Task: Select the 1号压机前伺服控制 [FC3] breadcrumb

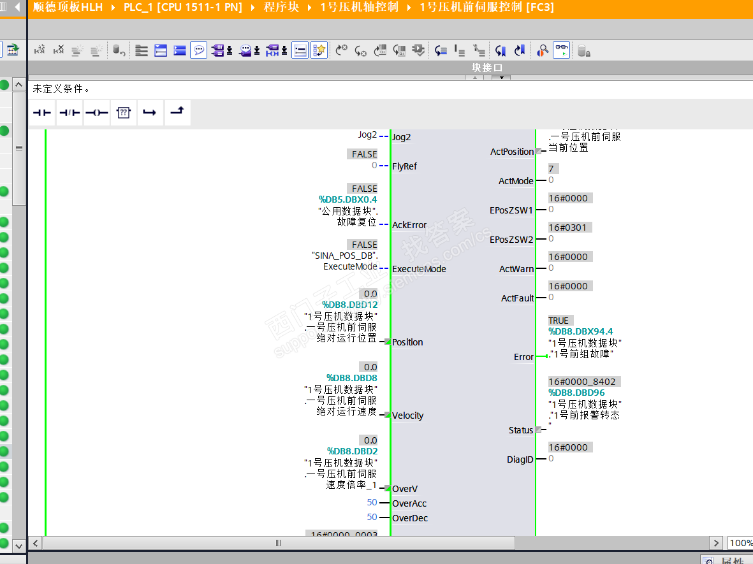Action: (x=487, y=7)
